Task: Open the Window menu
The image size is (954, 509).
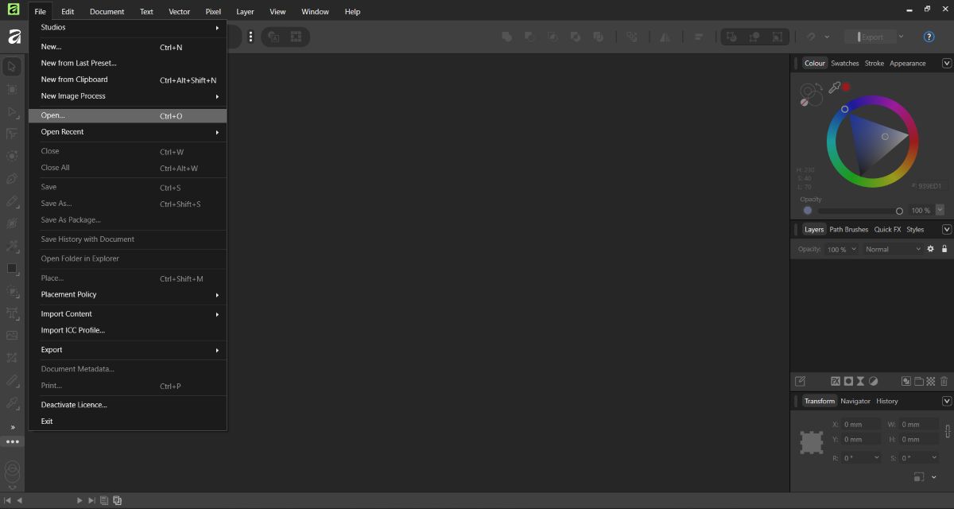Action: click(x=315, y=11)
